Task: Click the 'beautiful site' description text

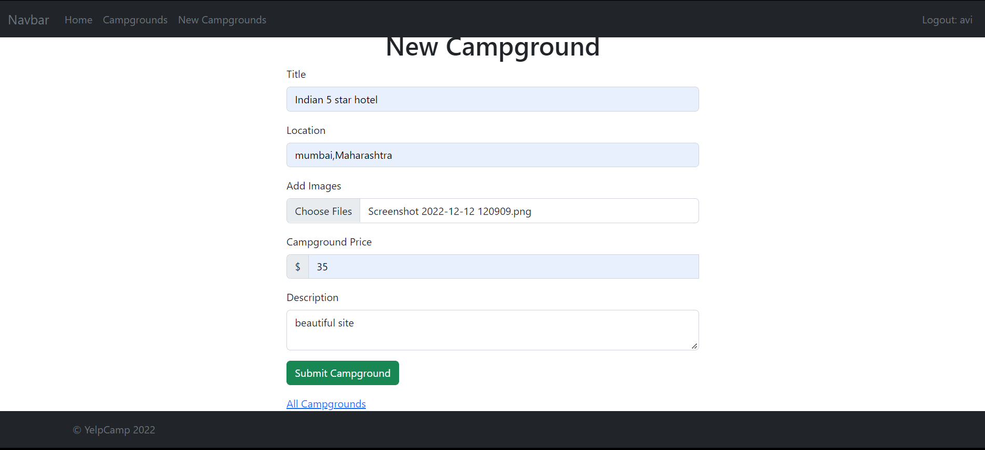Action: [x=324, y=322]
